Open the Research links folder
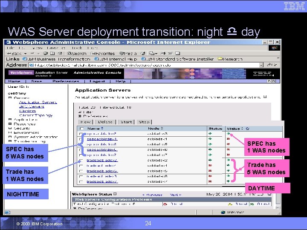Viewport: 307px width, 230px height. pyautogui.click(x=230, y=59)
